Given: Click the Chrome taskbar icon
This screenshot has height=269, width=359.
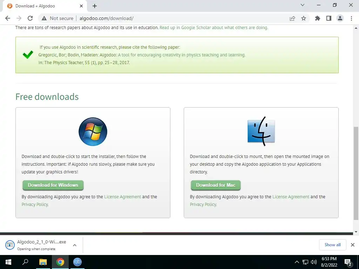Looking at the screenshot, I should [60, 262].
